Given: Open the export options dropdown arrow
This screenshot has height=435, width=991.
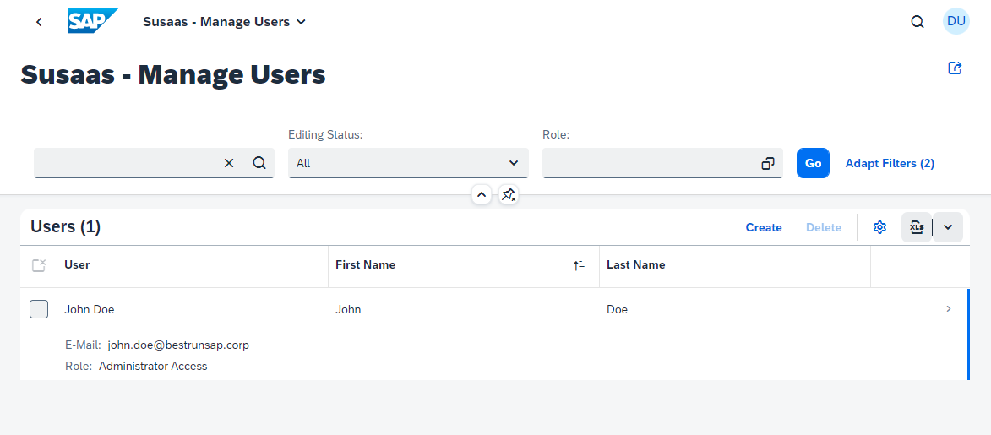Looking at the screenshot, I should point(948,227).
